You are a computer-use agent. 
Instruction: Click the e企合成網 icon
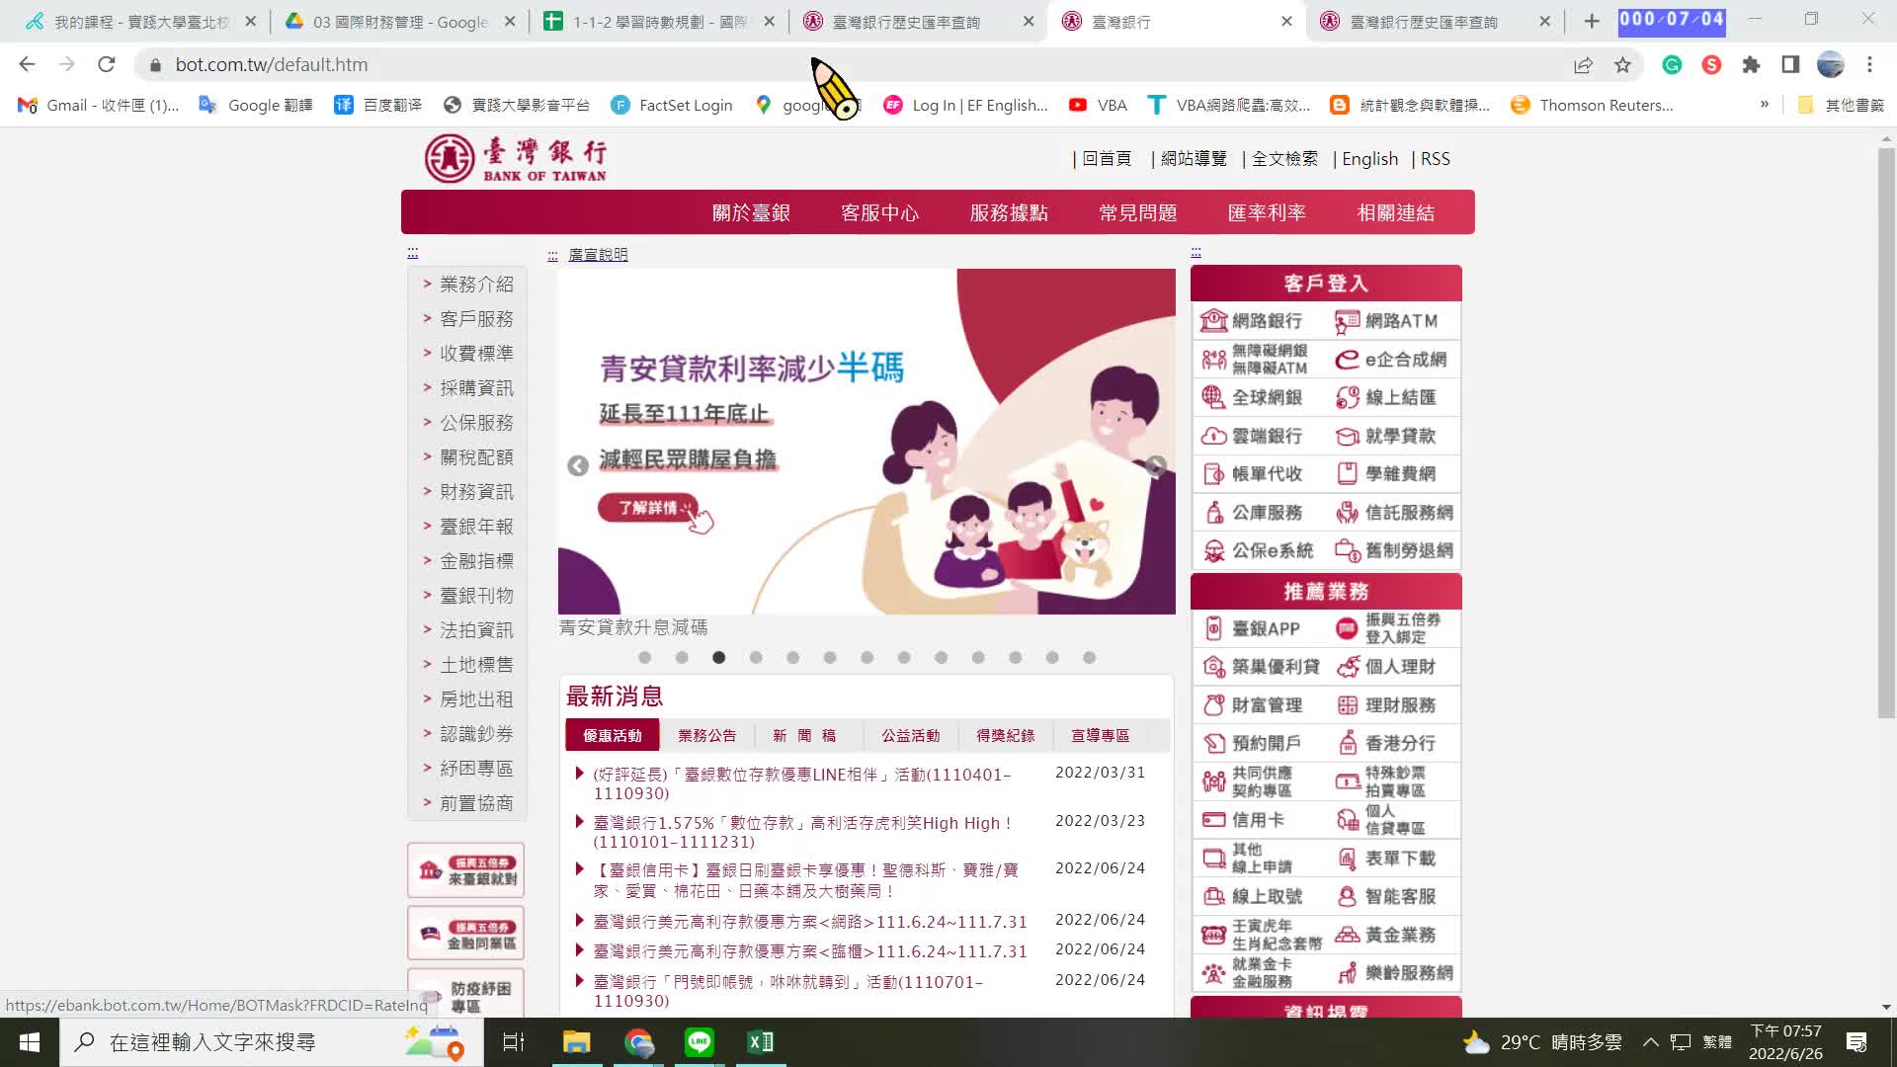tap(1347, 360)
